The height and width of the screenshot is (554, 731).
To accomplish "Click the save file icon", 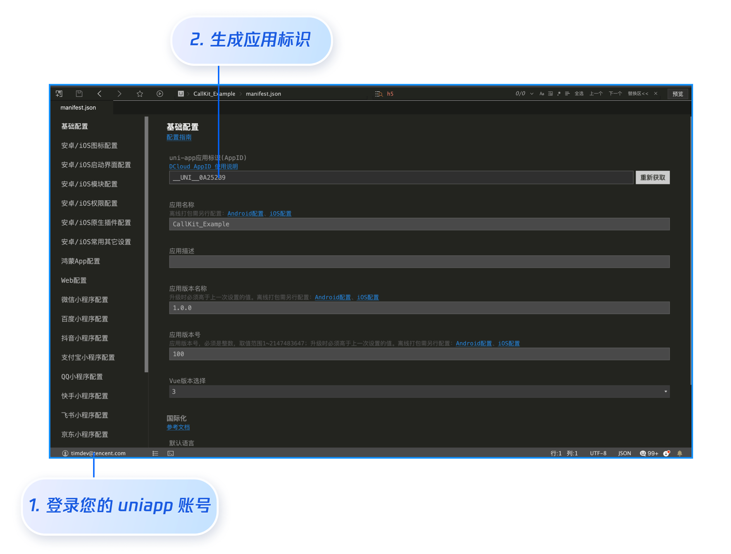I will (79, 94).
